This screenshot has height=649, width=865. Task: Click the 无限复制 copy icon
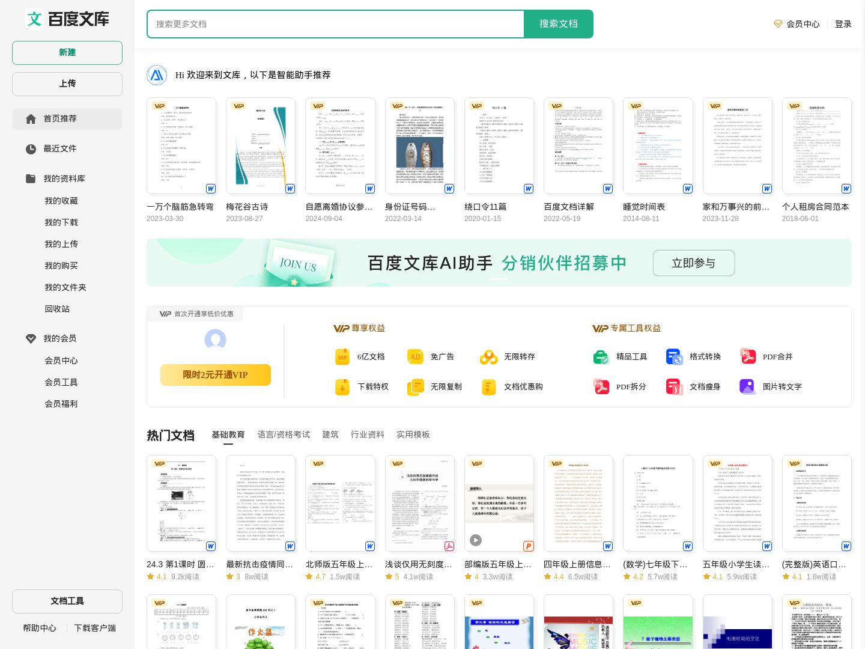[x=415, y=387]
